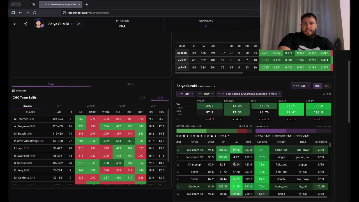
Task: Click the browser forward arrow
Action: [x=27, y=13]
